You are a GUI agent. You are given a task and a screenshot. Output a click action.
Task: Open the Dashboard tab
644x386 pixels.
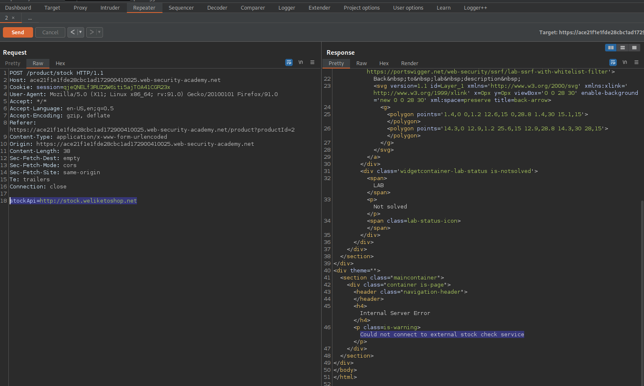click(x=18, y=8)
